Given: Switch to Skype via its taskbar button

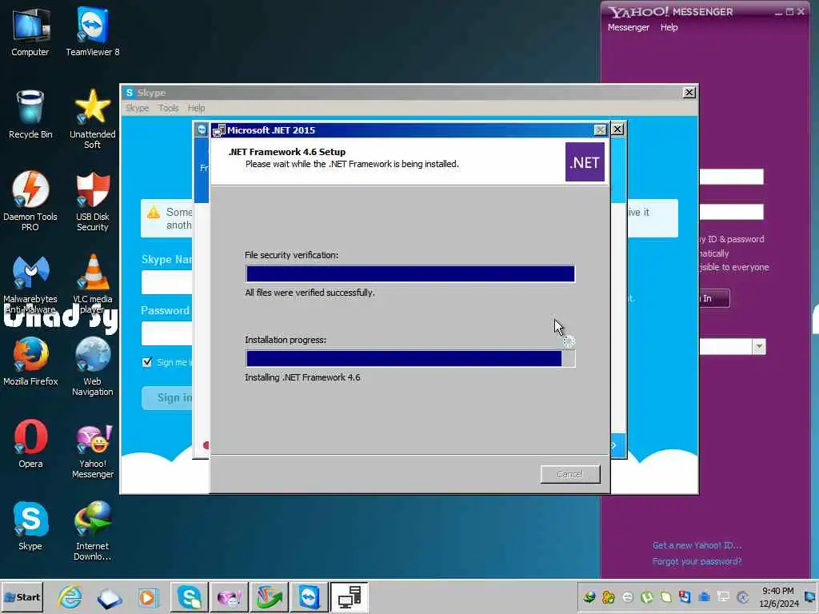Looking at the screenshot, I should click(189, 597).
